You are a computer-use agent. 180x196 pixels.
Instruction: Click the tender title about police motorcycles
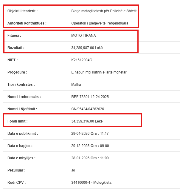[104, 11]
